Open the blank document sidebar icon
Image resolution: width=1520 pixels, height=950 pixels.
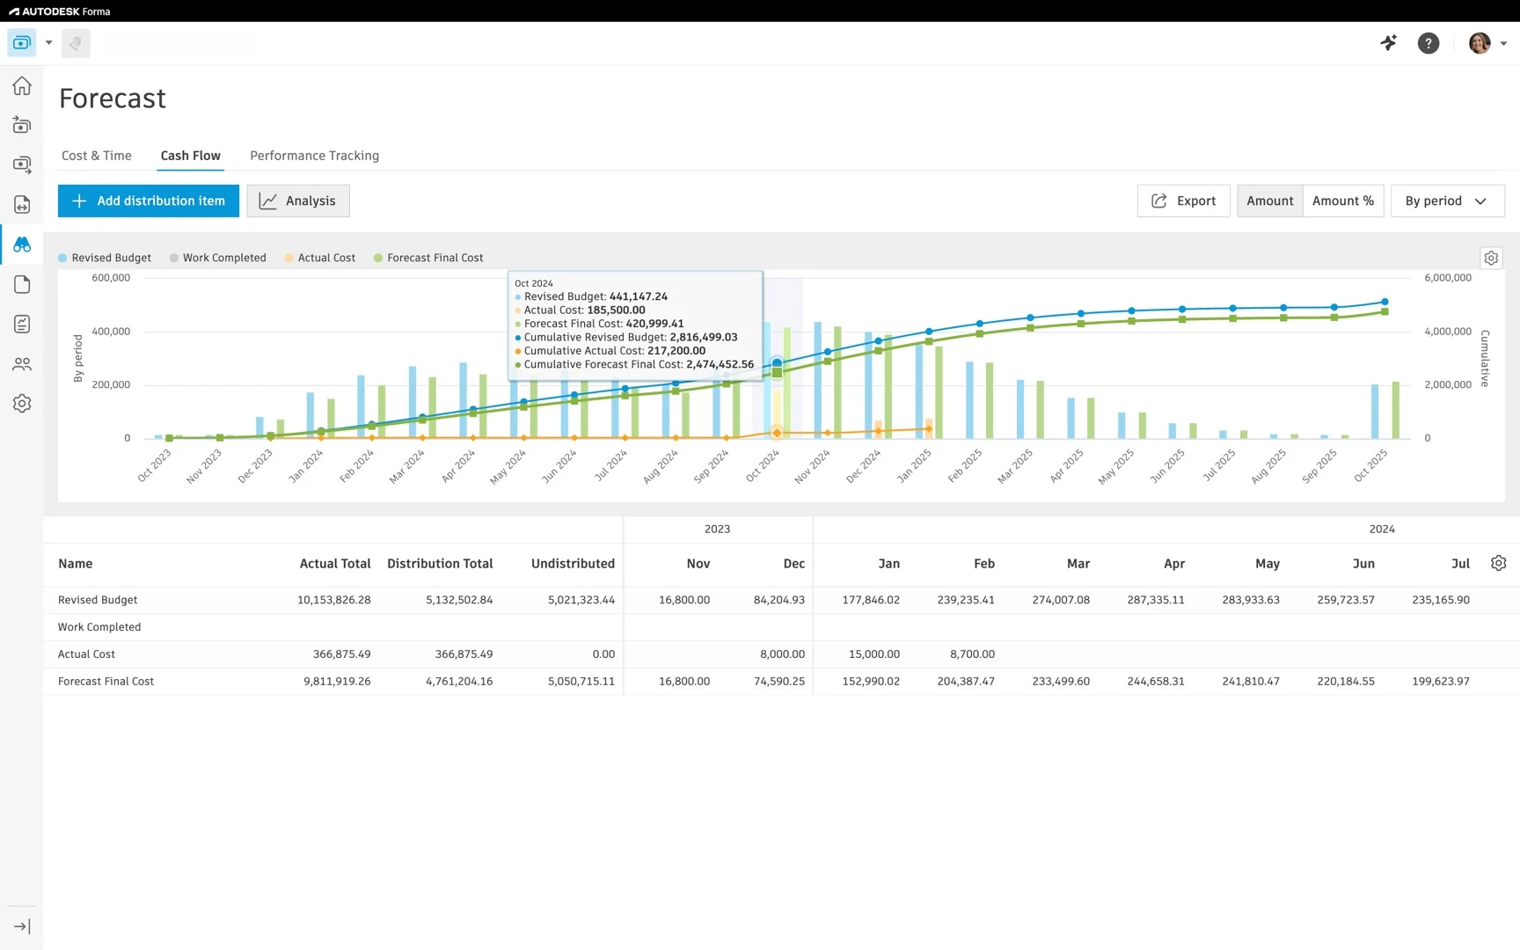click(x=22, y=284)
